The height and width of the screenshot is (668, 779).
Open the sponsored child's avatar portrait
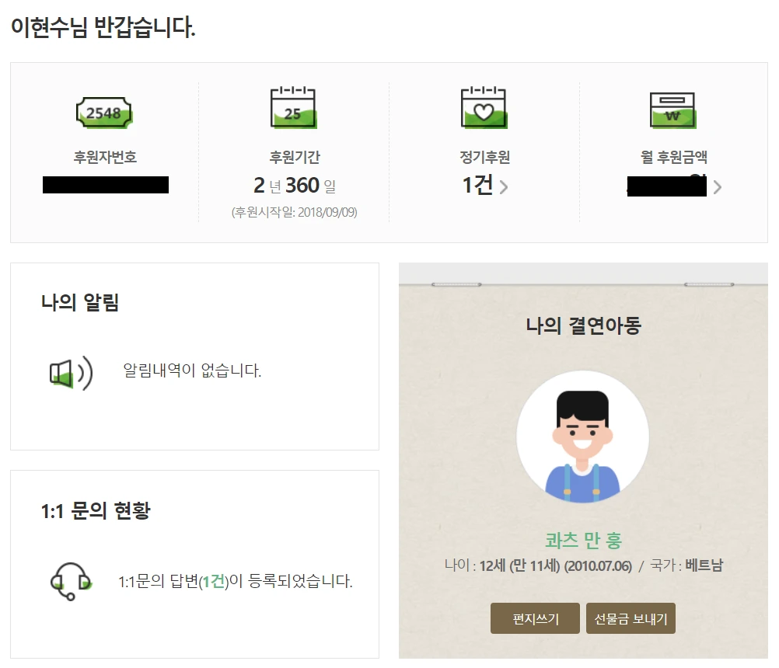582,437
